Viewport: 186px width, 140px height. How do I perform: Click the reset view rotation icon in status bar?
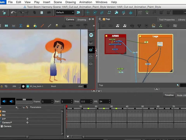(x=6, y=86)
